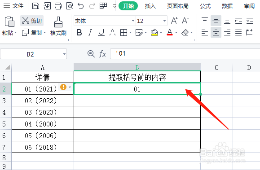
Task: Apply the yellow fill color bucket
Action: [x=154, y=32]
